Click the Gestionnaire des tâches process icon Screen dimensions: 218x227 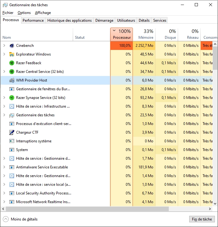tap(12, 115)
